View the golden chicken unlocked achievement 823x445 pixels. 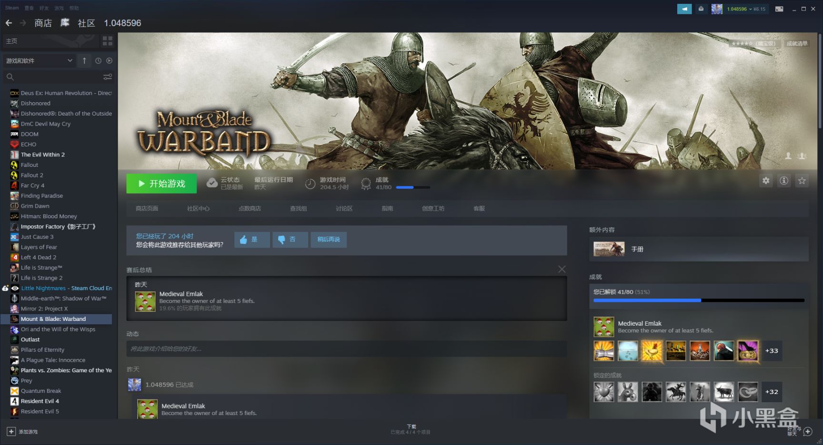[x=652, y=351]
